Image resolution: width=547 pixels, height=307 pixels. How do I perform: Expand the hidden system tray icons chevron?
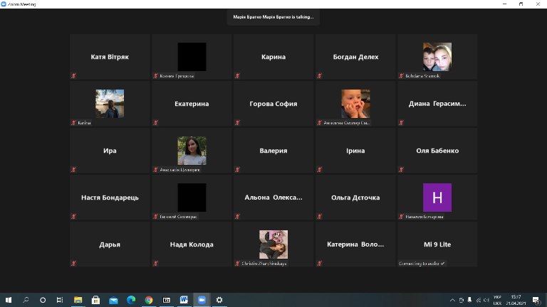(x=452, y=300)
